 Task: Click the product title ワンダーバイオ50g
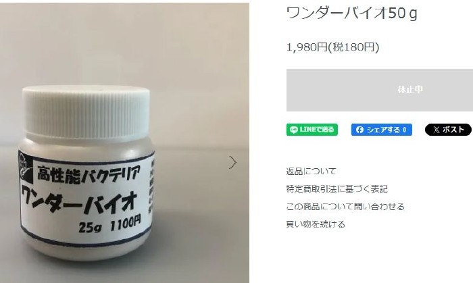click(351, 14)
